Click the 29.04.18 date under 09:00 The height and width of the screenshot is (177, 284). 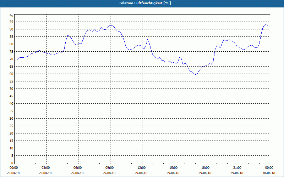click(x=109, y=173)
